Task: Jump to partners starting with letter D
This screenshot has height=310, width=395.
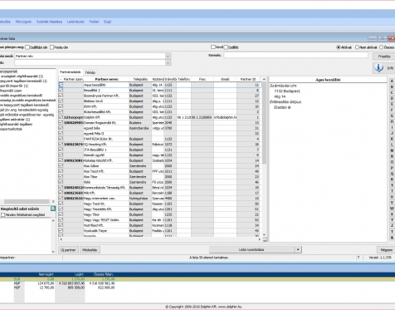Action: (x=392, y=98)
